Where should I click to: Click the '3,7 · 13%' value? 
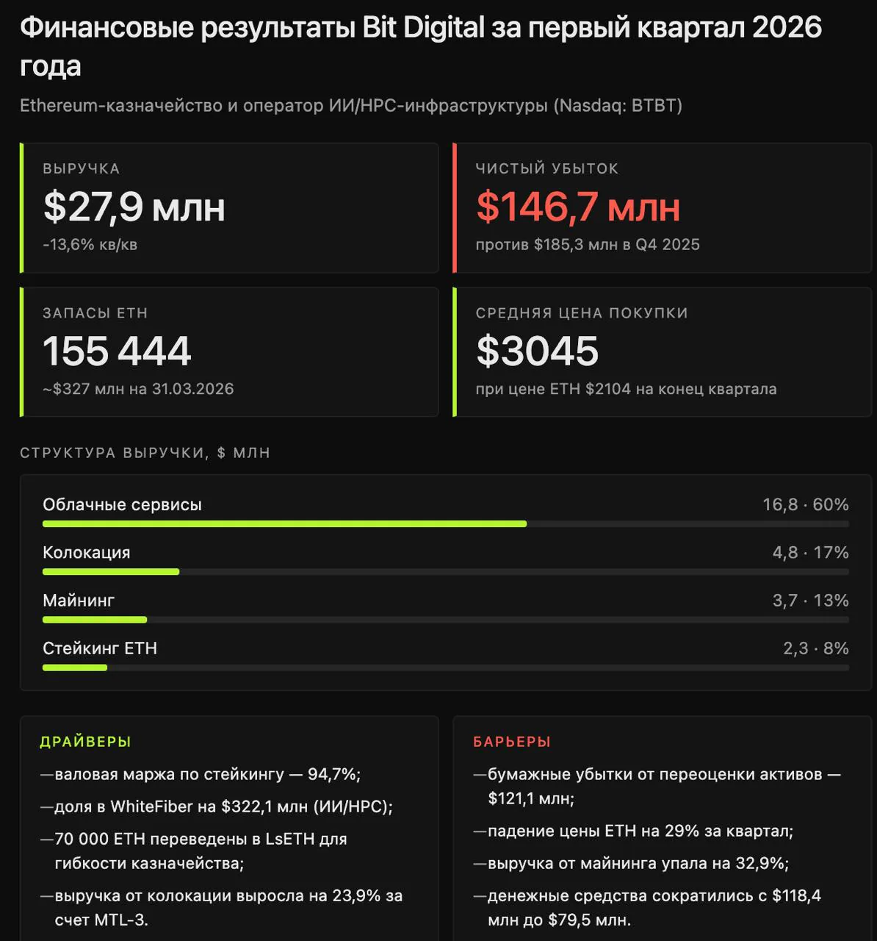(x=811, y=601)
